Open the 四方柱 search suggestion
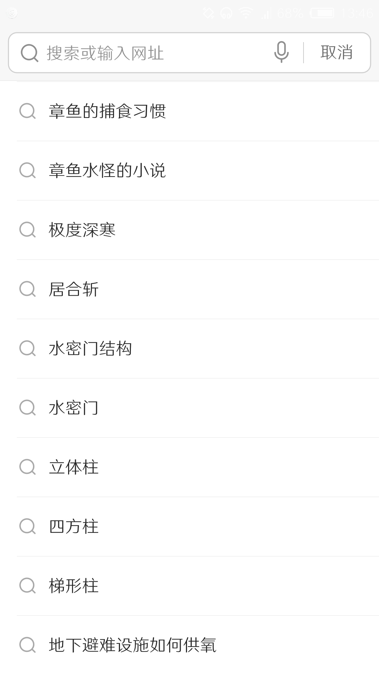 click(74, 527)
